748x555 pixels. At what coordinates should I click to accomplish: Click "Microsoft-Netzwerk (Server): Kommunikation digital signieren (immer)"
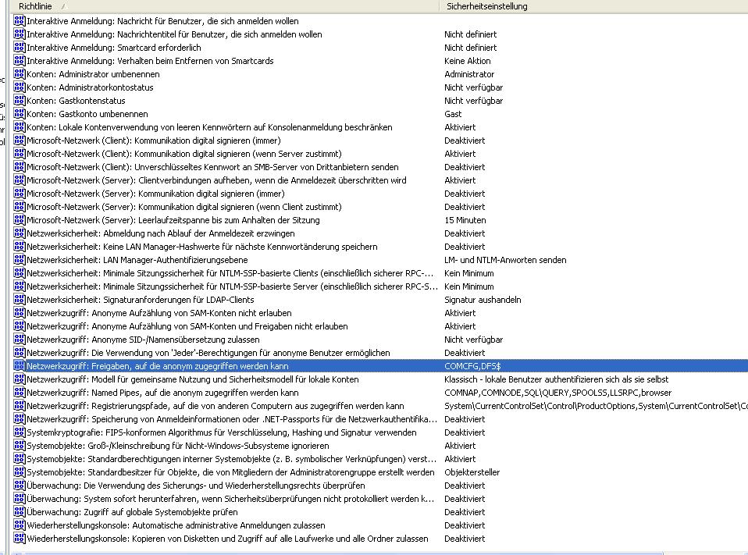coord(155,194)
